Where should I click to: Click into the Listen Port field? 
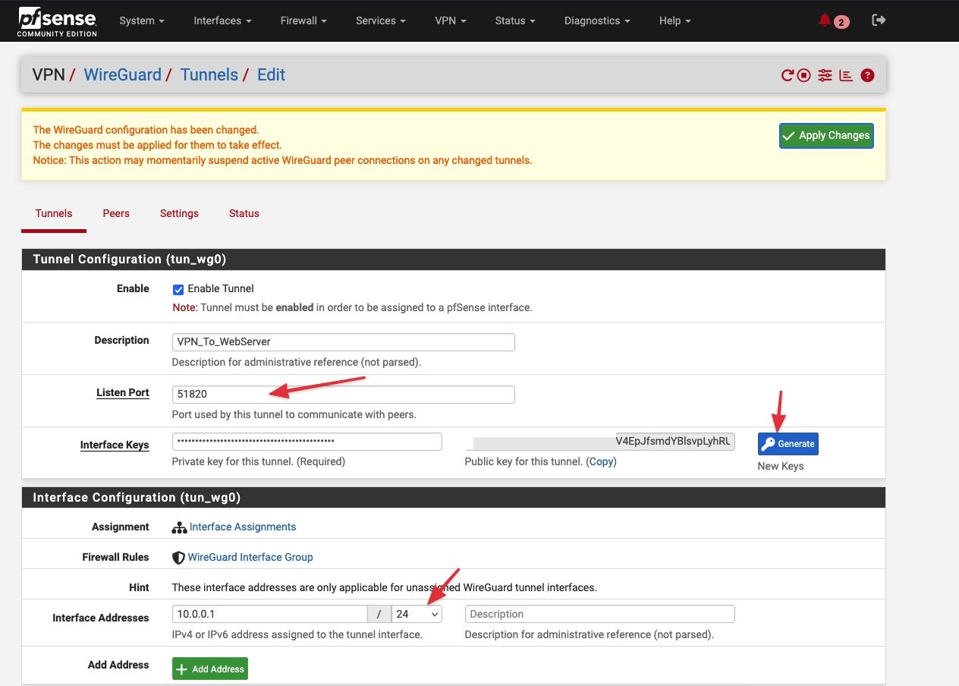pos(343,395)
